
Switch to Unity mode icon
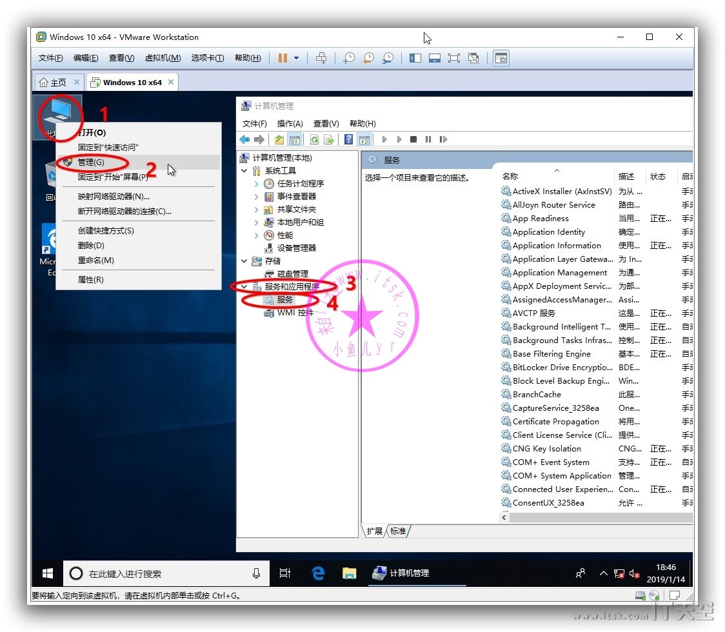[473, 58]
